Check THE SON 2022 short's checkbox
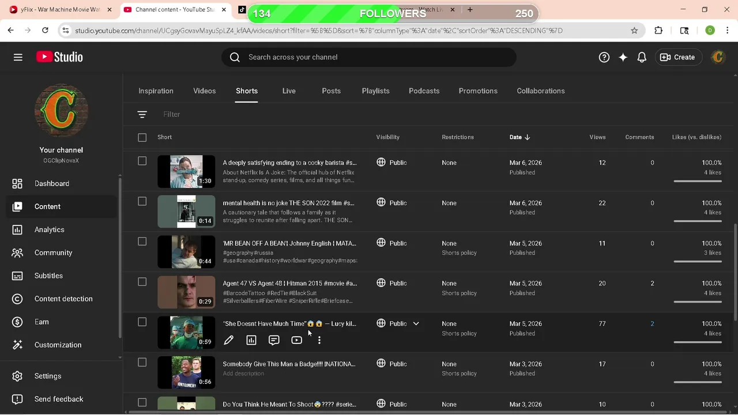This screenshot has height=415, width=738. pos(142,201)
